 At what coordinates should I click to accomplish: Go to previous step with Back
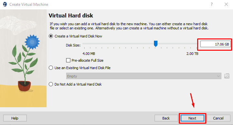click(x=166, y=118)
